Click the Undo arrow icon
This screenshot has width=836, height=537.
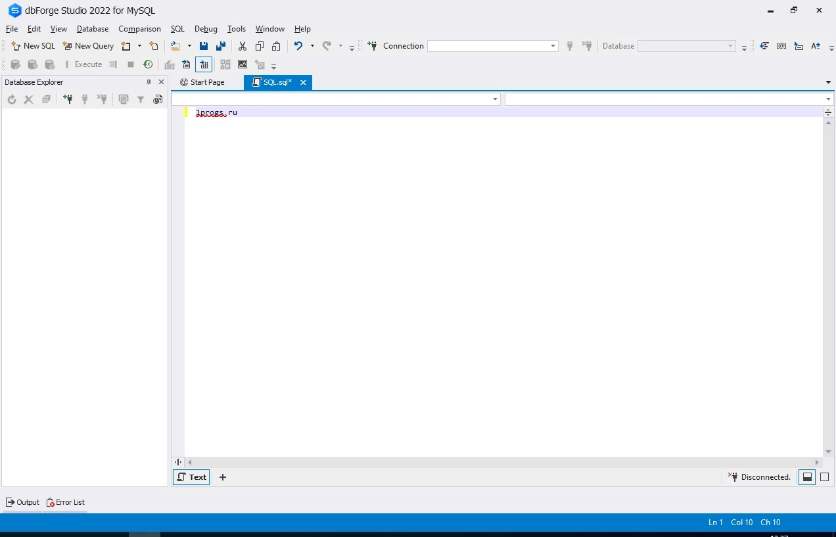(x=298, y=46)
